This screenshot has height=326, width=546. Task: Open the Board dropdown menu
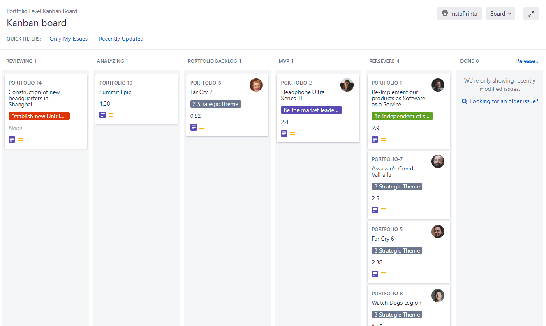(x=500, y=13)
